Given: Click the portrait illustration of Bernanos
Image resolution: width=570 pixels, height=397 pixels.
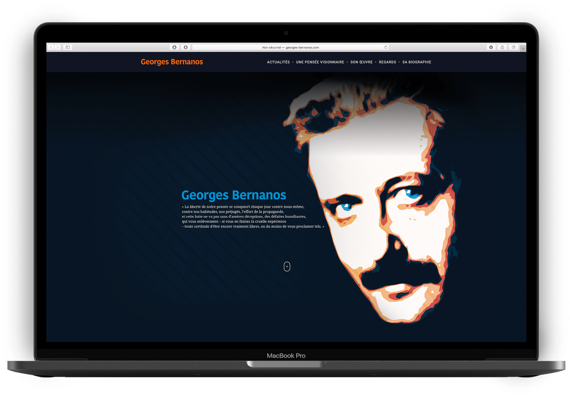Looking at the screenshot, I should pos(373,198).
